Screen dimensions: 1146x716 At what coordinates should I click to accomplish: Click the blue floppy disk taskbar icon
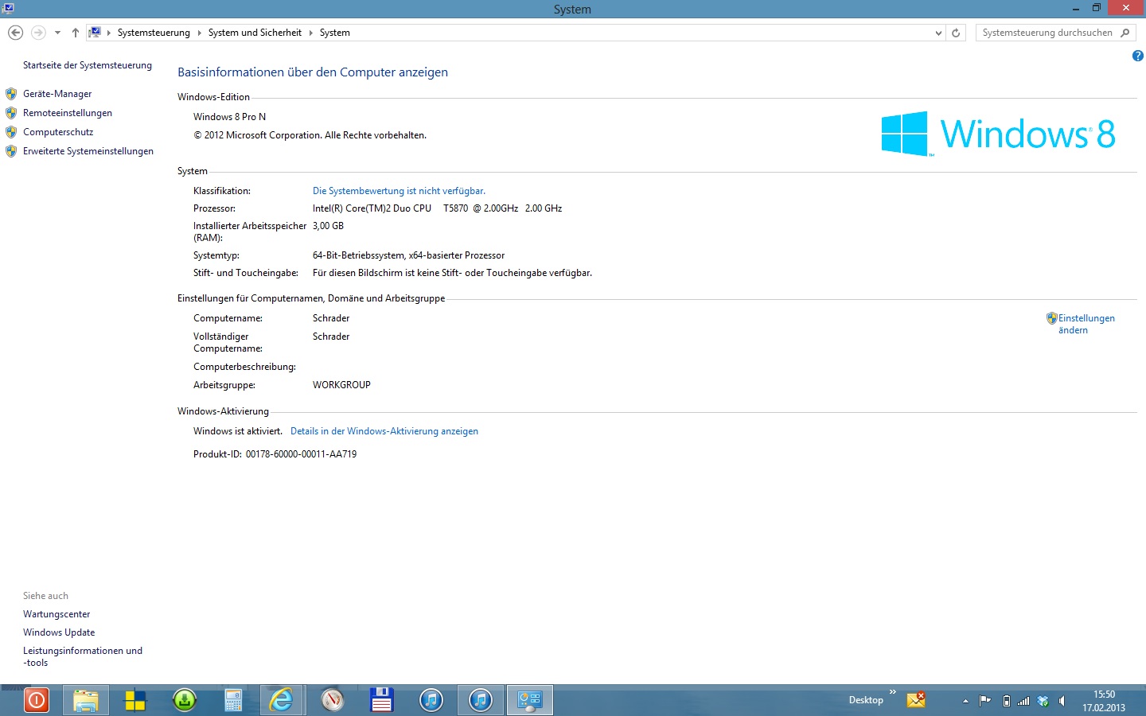click(382, 700)
